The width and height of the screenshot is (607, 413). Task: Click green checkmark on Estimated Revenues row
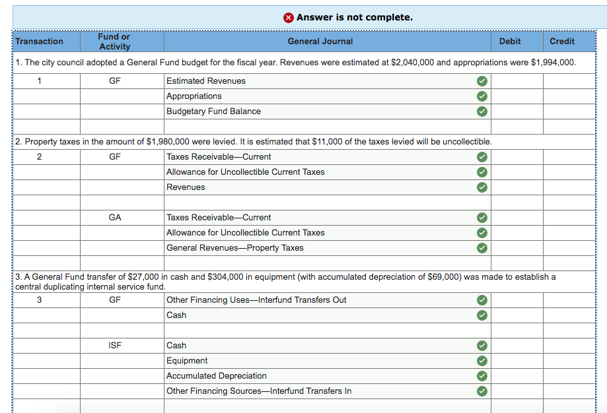click(482, 81)
